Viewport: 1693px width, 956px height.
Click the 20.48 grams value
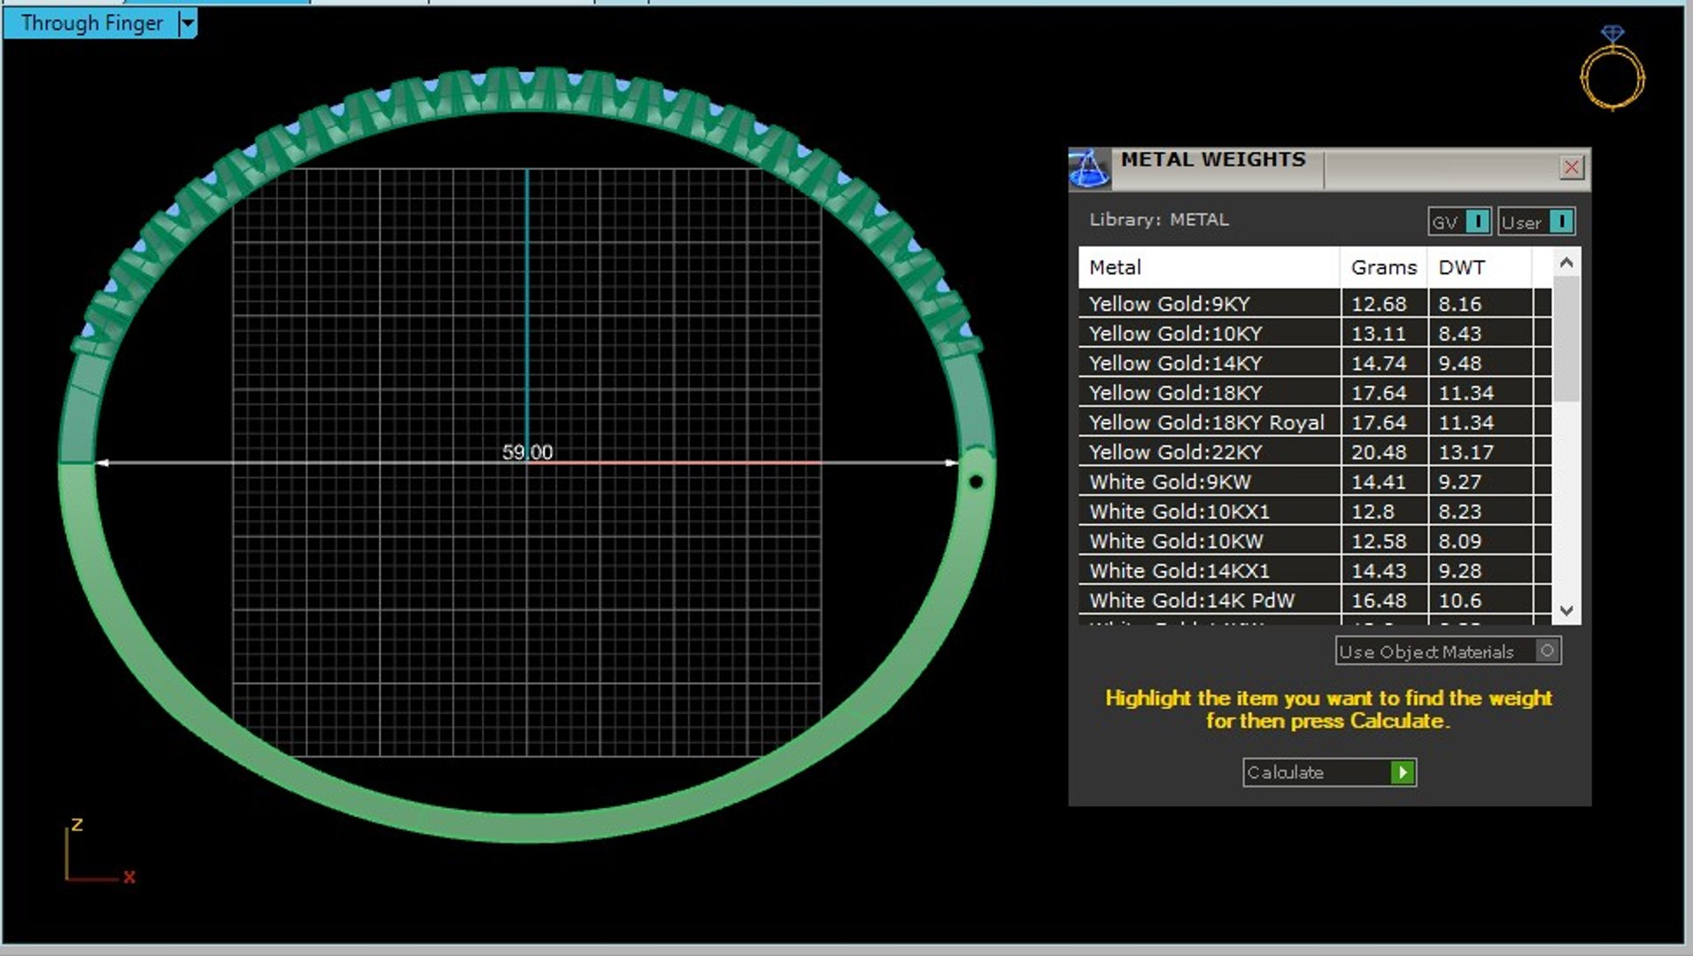point(1379,452)
